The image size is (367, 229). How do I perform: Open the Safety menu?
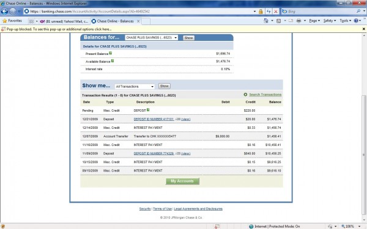tap(330, 21)
